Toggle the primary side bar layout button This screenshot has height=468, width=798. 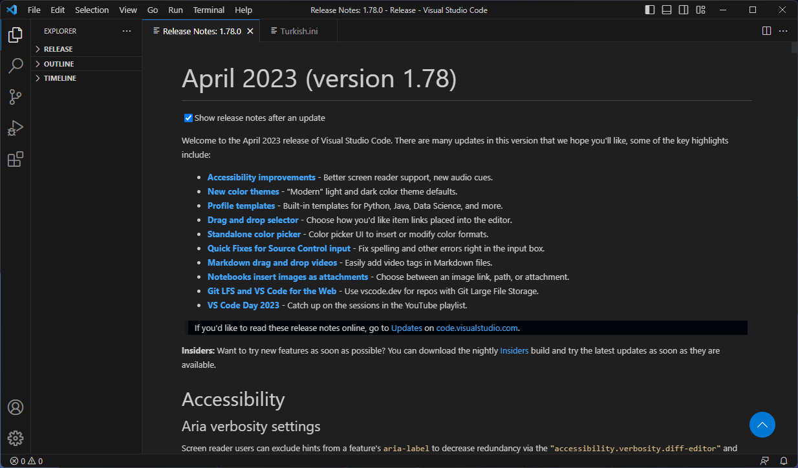click(x=650, y=10)
